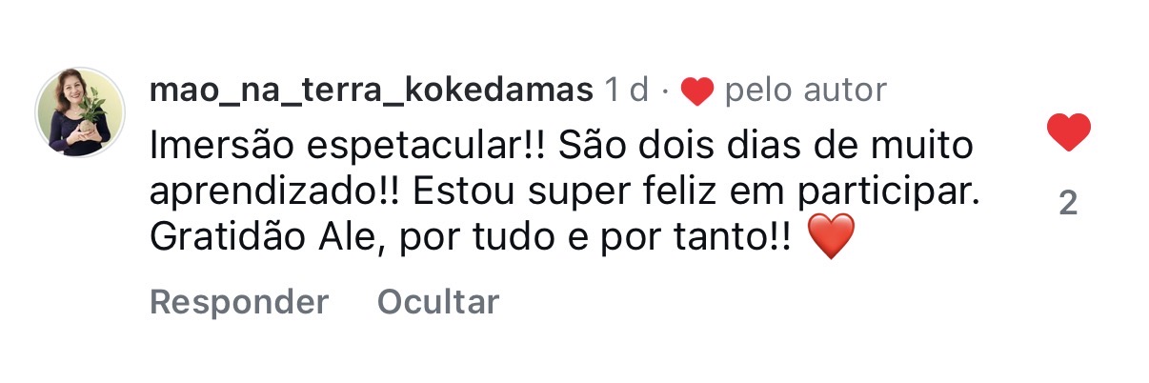
Task: View the likes count "2"
Action: (x=1068, y=203)
